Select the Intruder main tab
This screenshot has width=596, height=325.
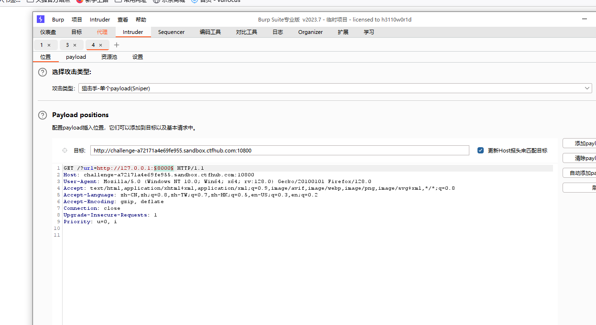tap(133, 32)
